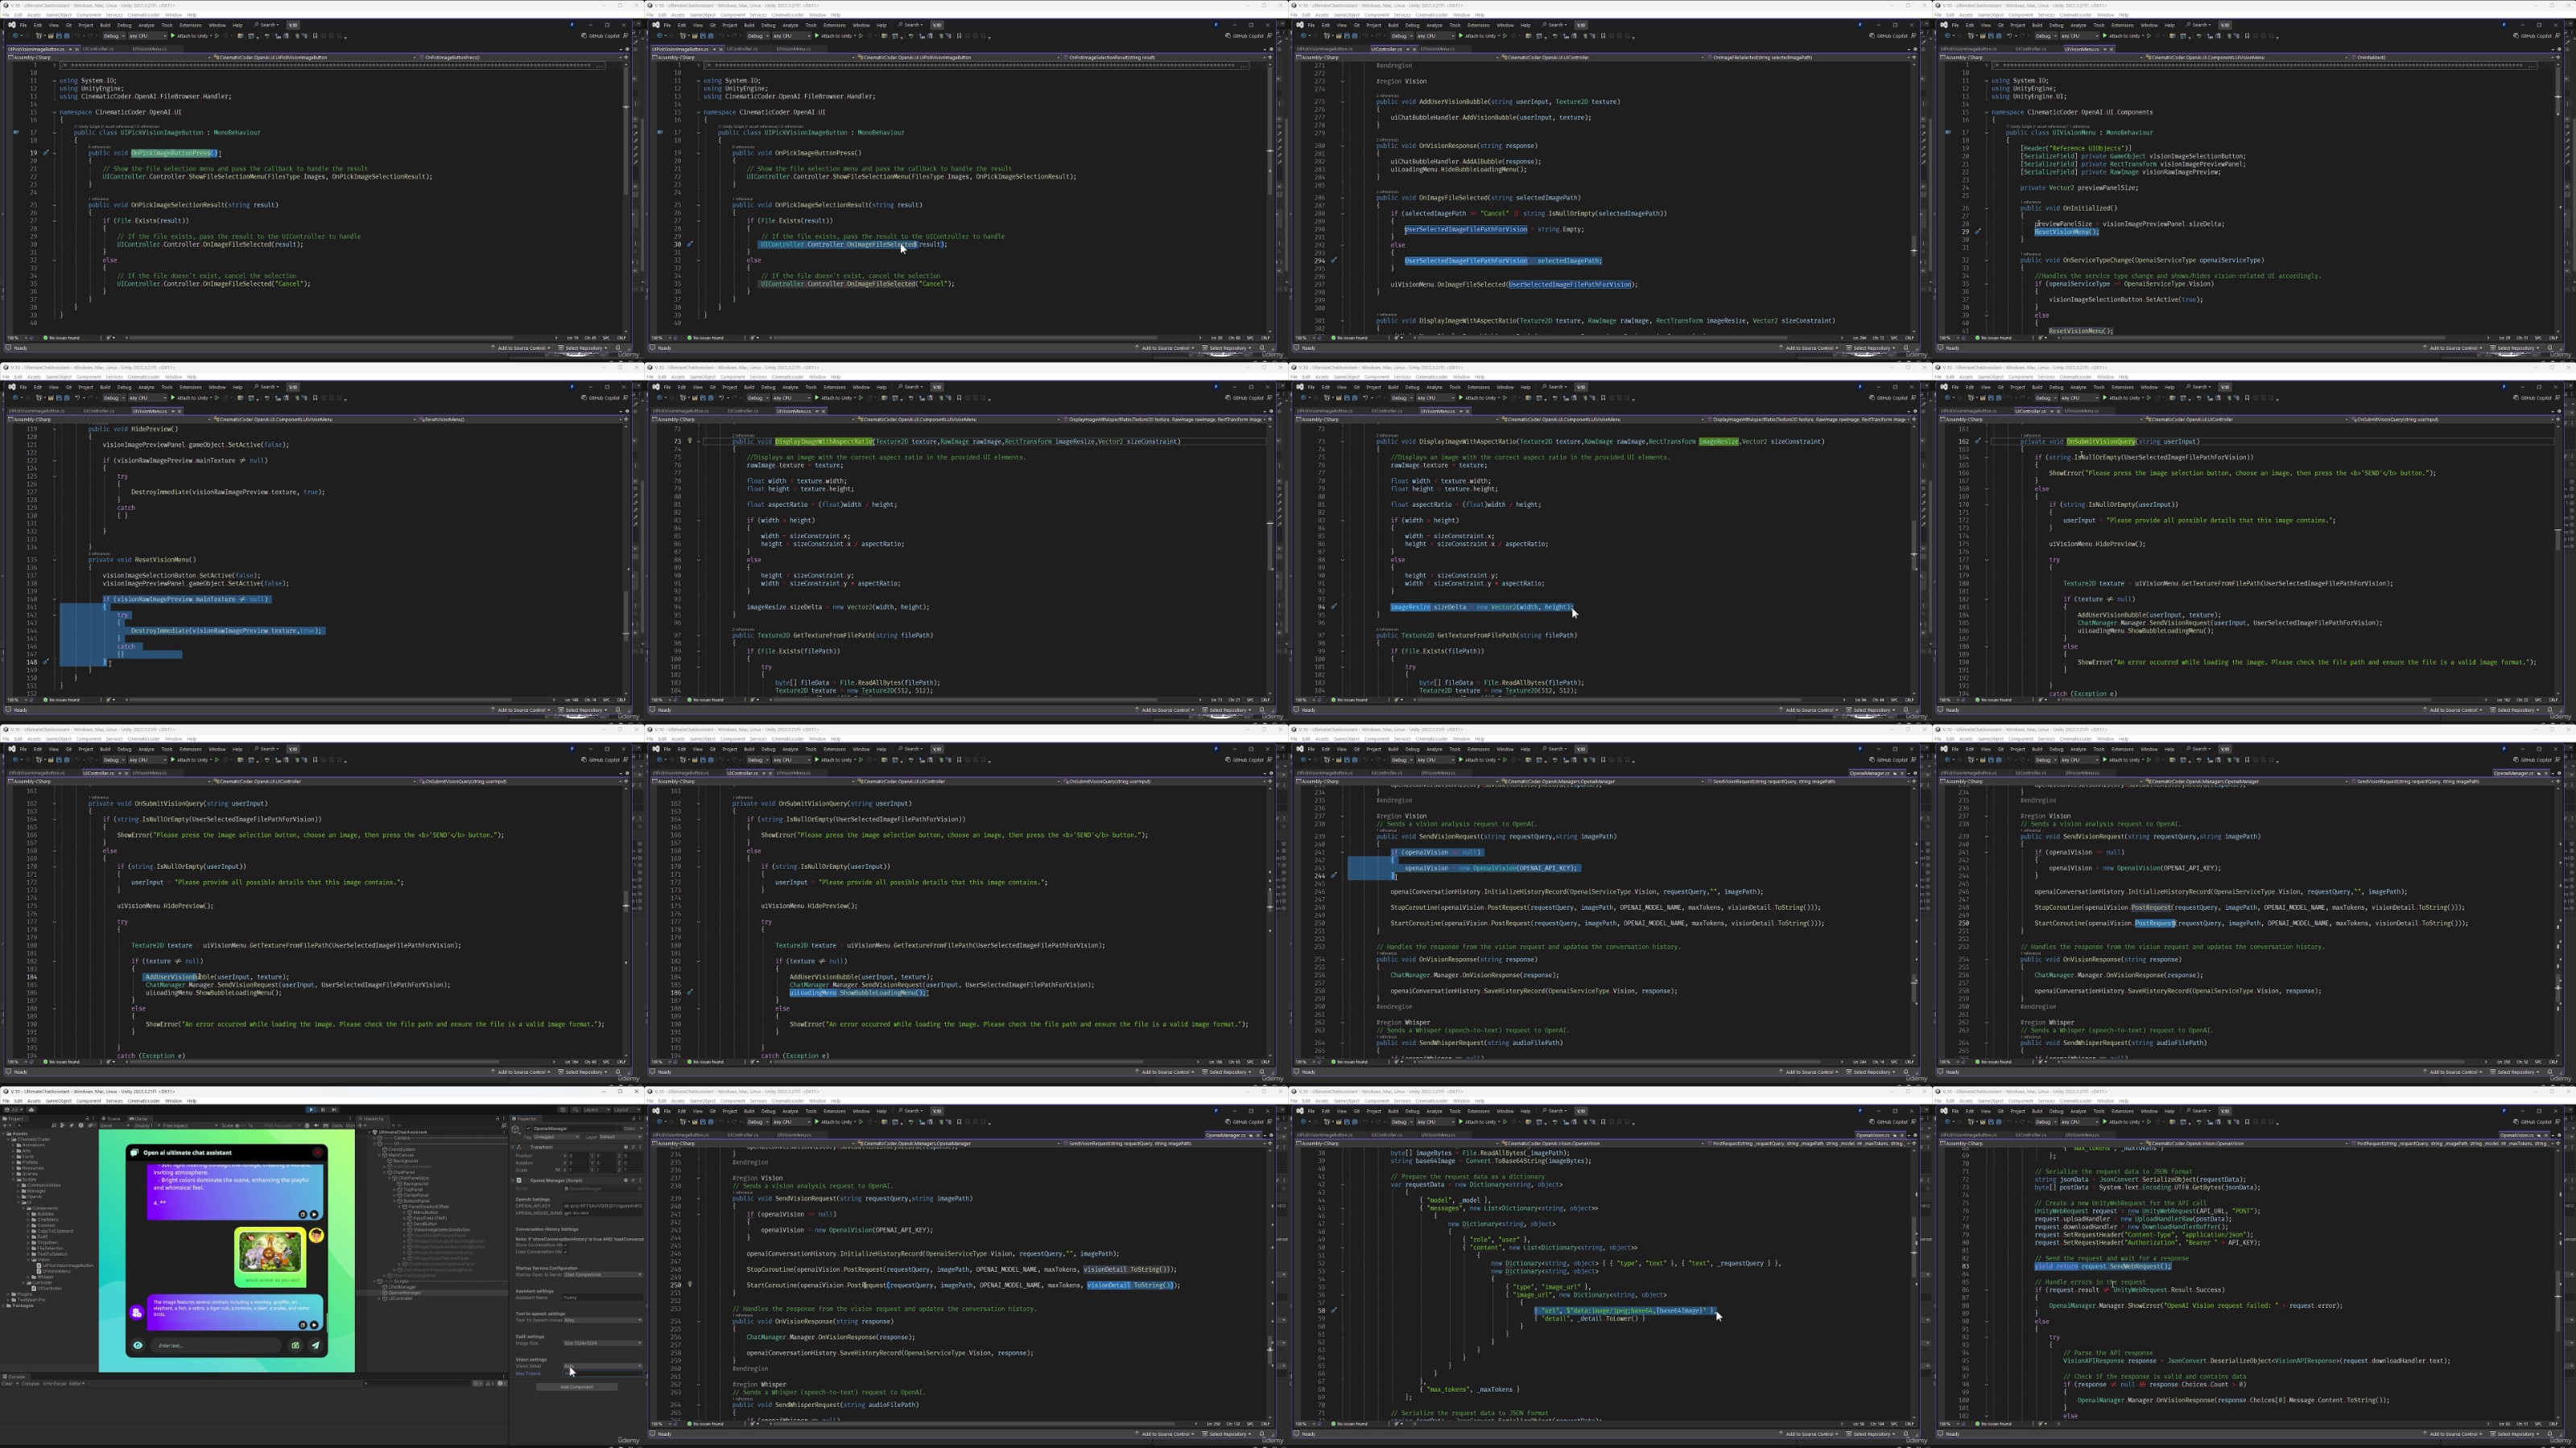Click the red close icon in chat assistant

point(318,1152)
